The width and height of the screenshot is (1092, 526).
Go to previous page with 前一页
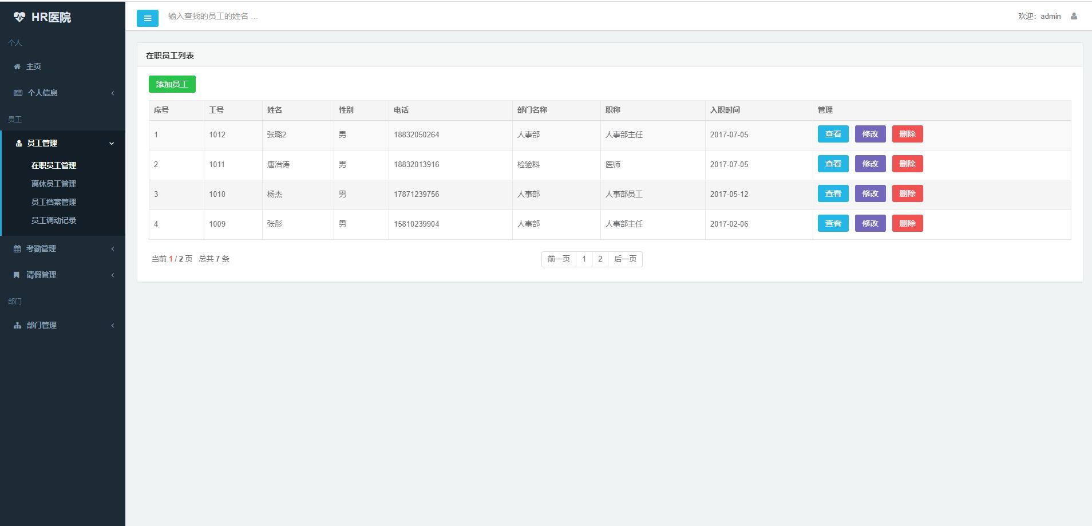click(x=559, y=259)
